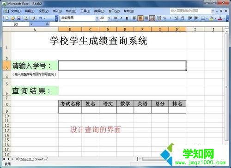Expand the standard toolbar options chevron
The width and height of the screenshot is (231, 168).
click(x=56, y=18)
